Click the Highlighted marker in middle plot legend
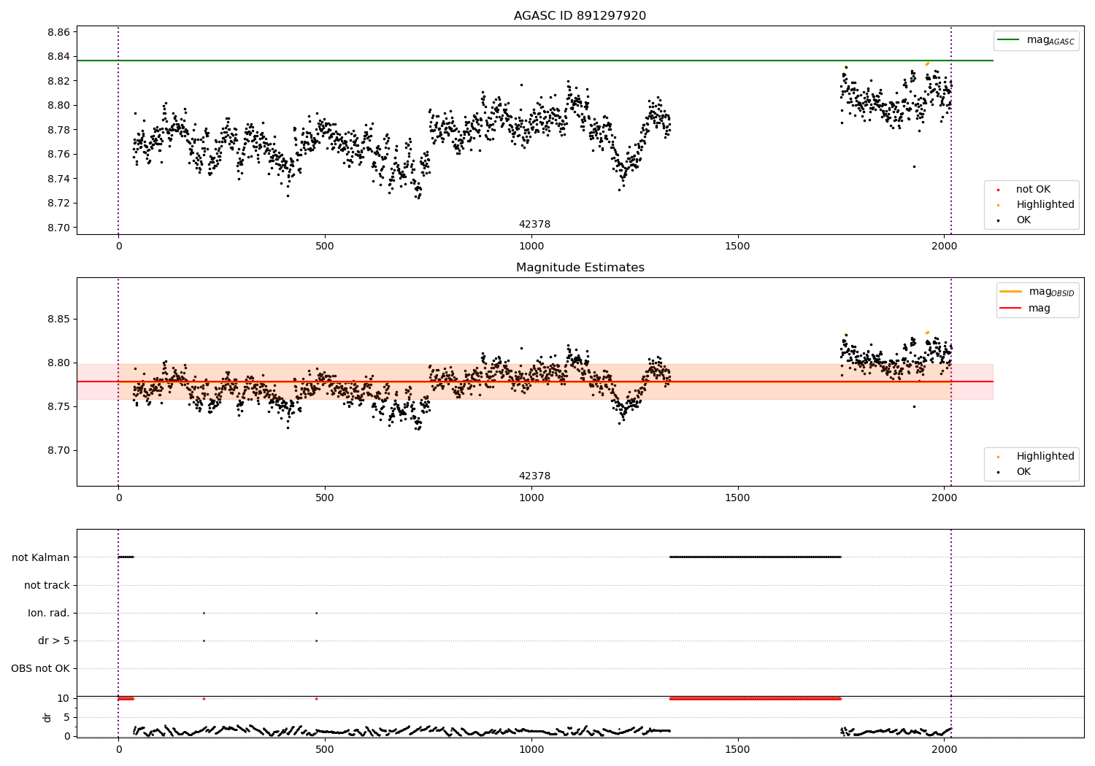1095x766 pixels. [998, 457]
